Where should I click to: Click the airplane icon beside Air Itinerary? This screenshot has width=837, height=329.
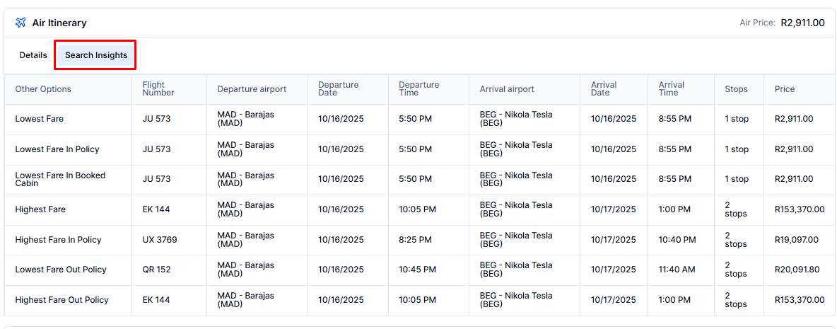pyautogui.click(x=21, y=23)
